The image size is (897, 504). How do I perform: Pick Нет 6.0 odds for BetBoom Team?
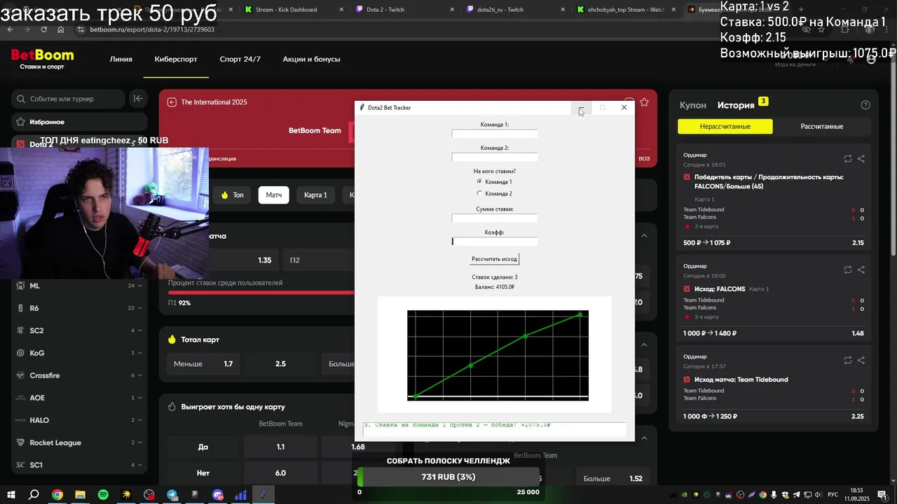(x=280, y=473)
